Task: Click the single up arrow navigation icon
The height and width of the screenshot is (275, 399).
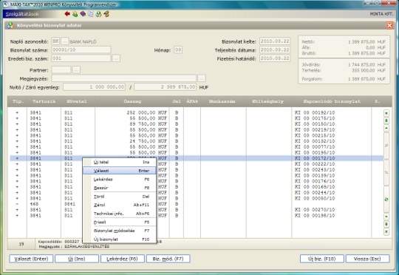Action: click(x=386, y=128)
